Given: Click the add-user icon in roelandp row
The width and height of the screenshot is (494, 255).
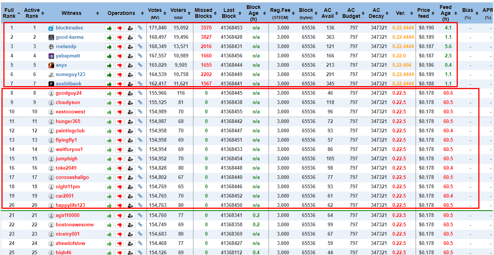Looking at the screenshot, I should point(130,47).
